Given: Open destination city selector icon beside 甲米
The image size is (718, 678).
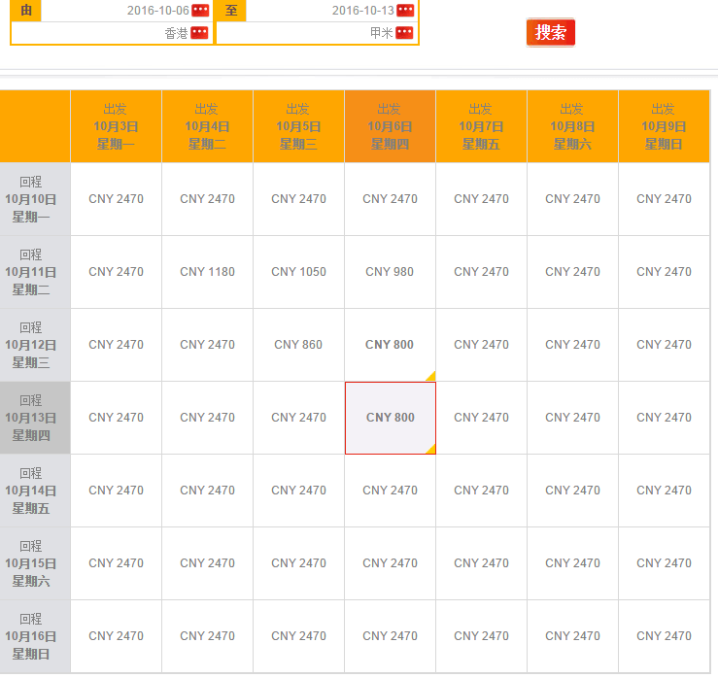Looking at the screenshot, I should [404, 32].
